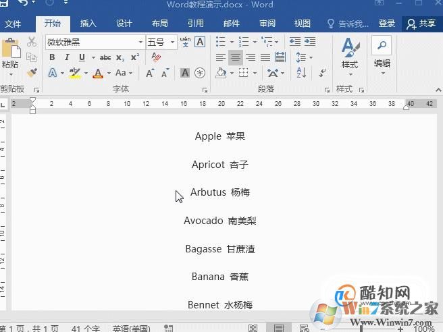Open font color dropdown arrow
Viewport: 443px width, 332px height.
pos(109,74)
